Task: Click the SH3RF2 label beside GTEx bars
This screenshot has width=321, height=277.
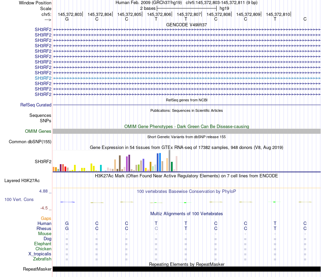Action: [43, 161]
